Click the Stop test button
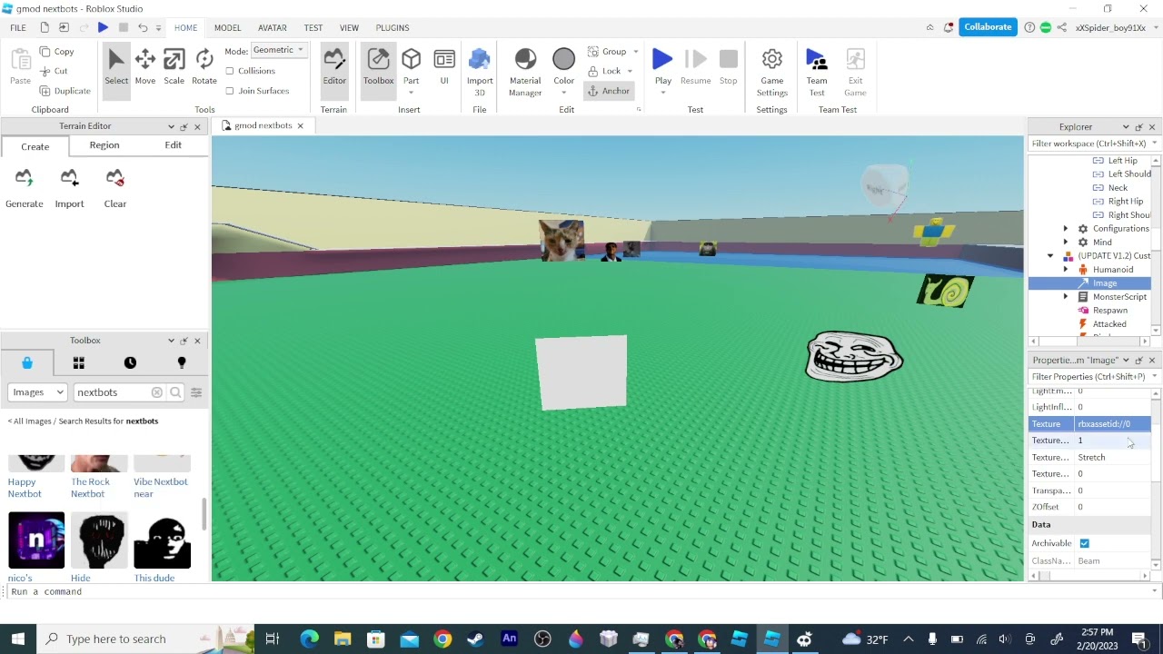Image resolution: width=1163 pixels, height=654 pixels. [x=728, y=68]
